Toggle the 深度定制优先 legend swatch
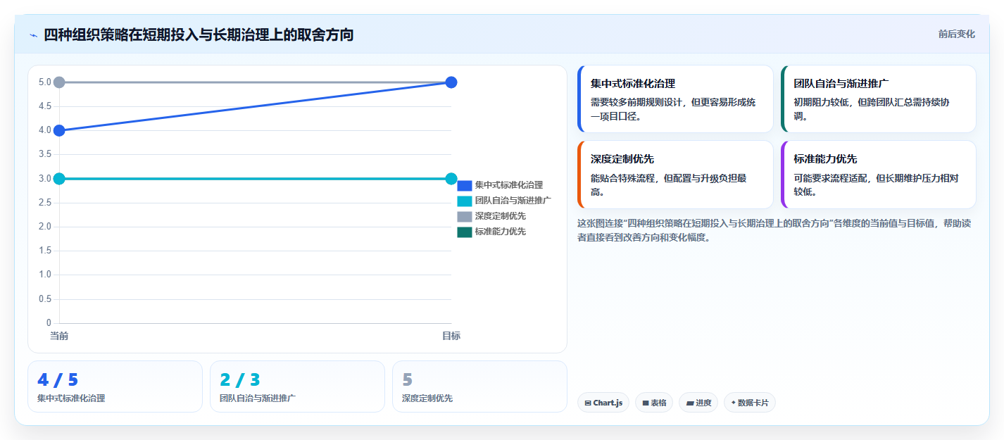Viewport: 1004px width, 440px height. tap(465, 216)
